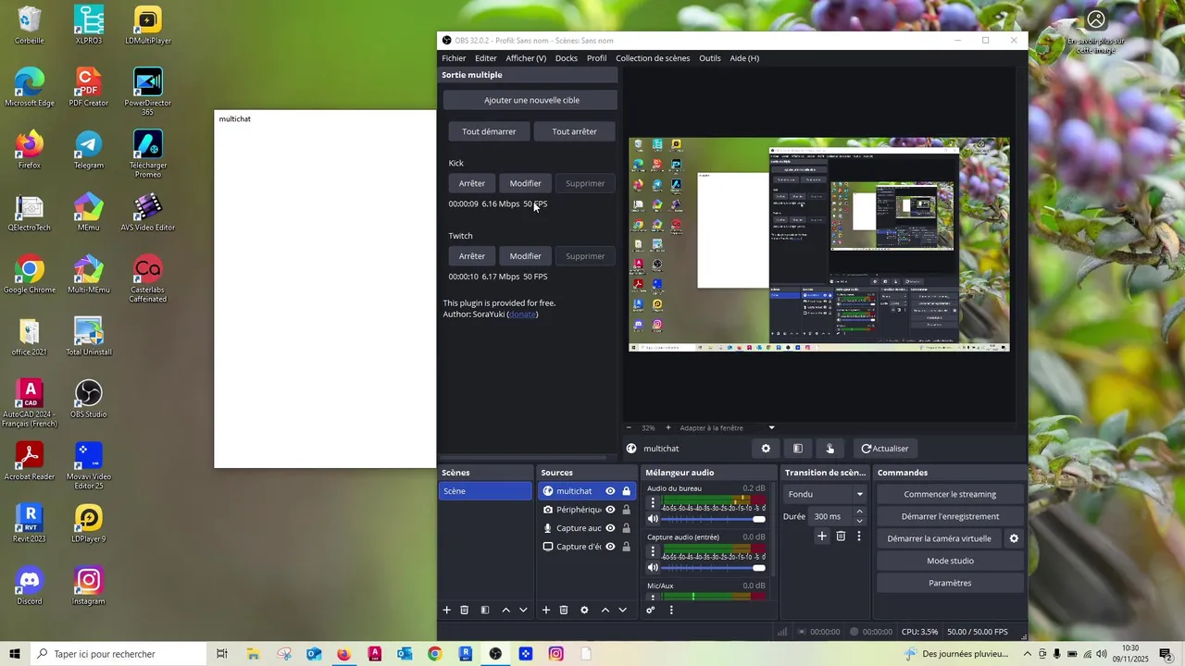The image size is (1185, 666).
Task: Open virtual camera settings gear
Action: 1014,538
